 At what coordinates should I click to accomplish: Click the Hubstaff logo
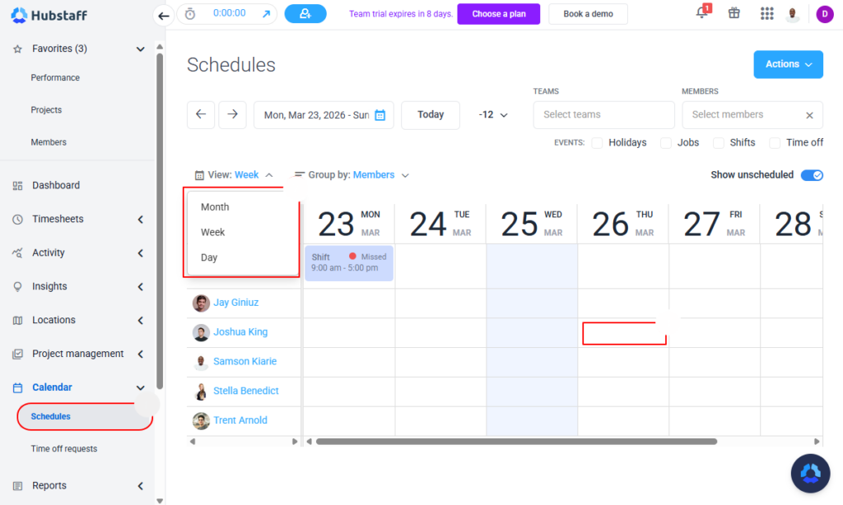49,15
